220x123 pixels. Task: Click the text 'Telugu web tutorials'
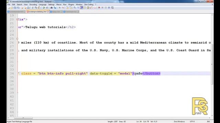(x=45, y=27)
